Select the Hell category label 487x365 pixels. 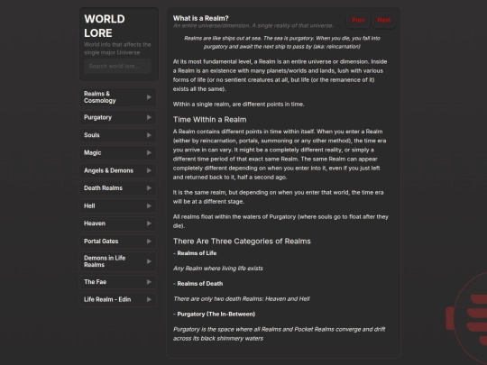point(89,205)
